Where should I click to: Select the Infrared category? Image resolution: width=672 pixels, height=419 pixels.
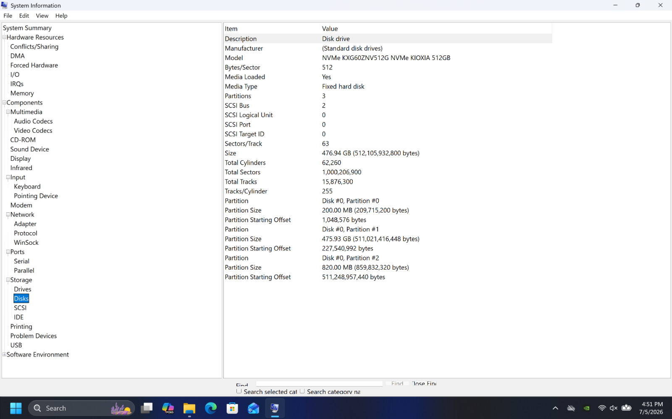(x=21, y=168)
